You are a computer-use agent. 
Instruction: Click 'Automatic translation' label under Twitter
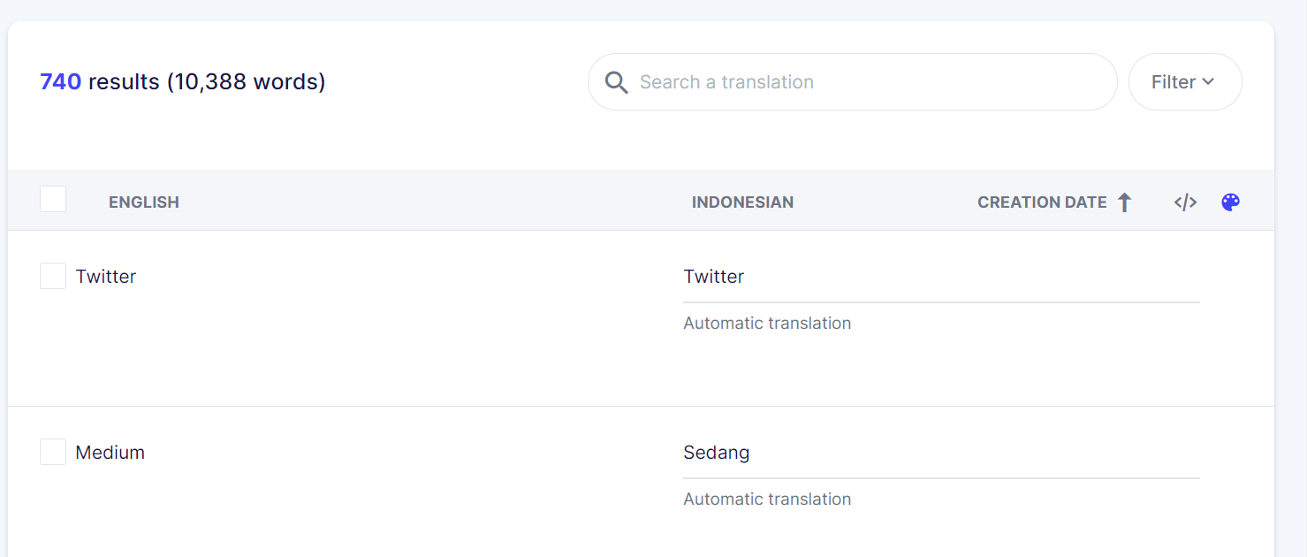tap(767, 324)
